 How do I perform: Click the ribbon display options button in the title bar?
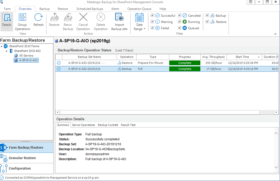pos(251,2)
